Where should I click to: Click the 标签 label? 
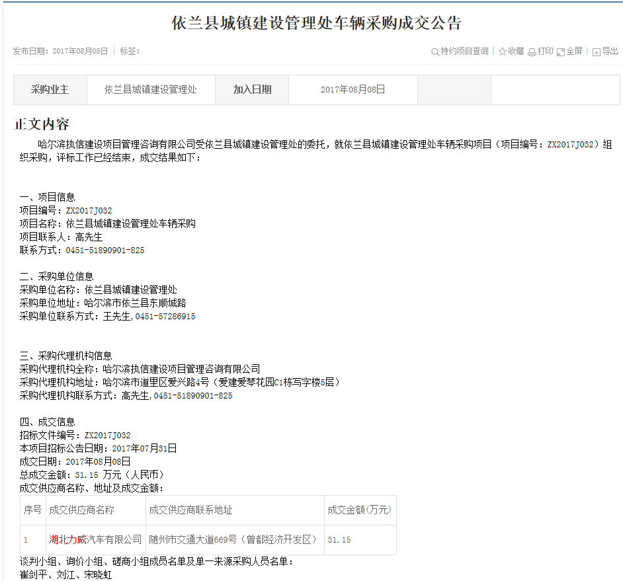tap(130, 52)
